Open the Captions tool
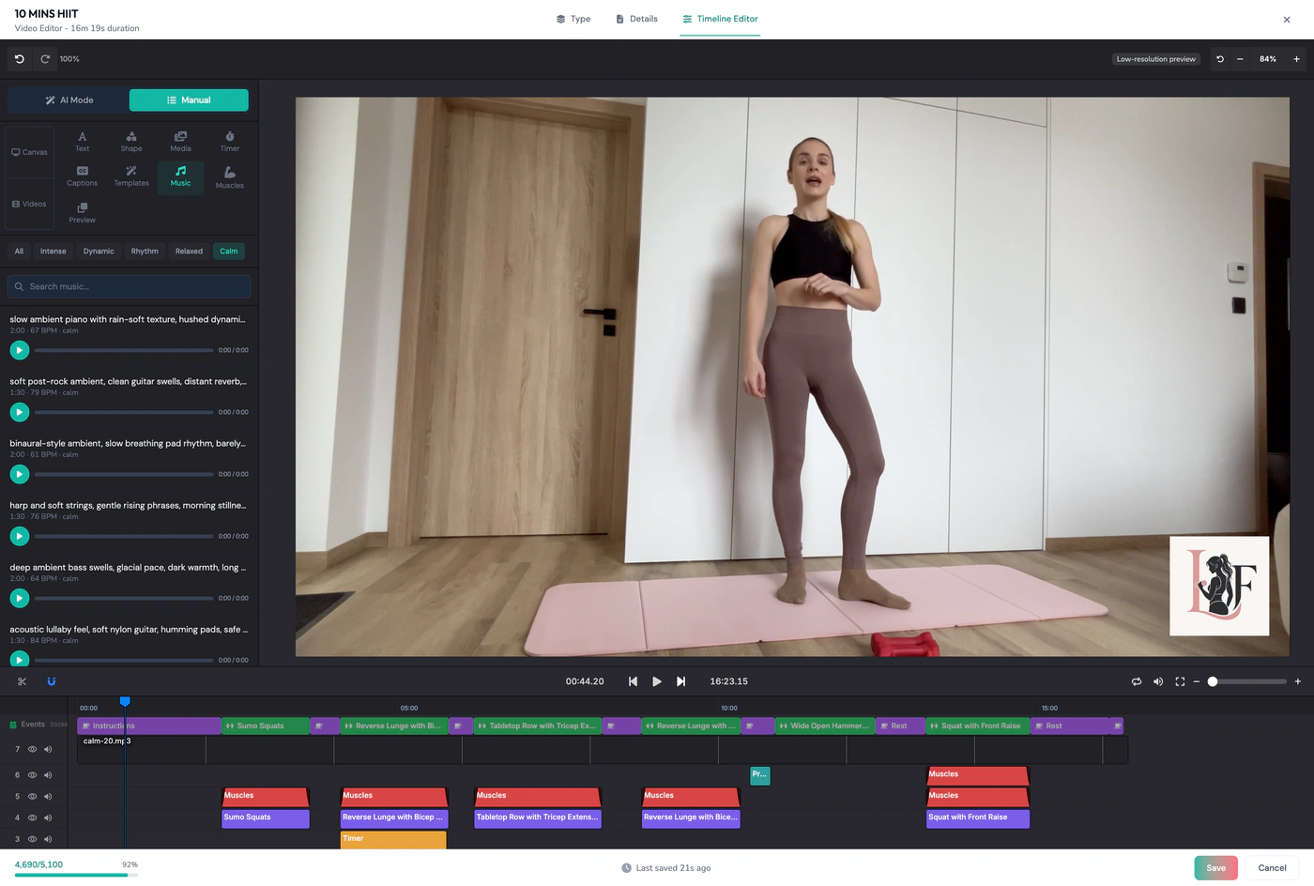The height and width of the screenshot is (886, 1314). point(83,176)
